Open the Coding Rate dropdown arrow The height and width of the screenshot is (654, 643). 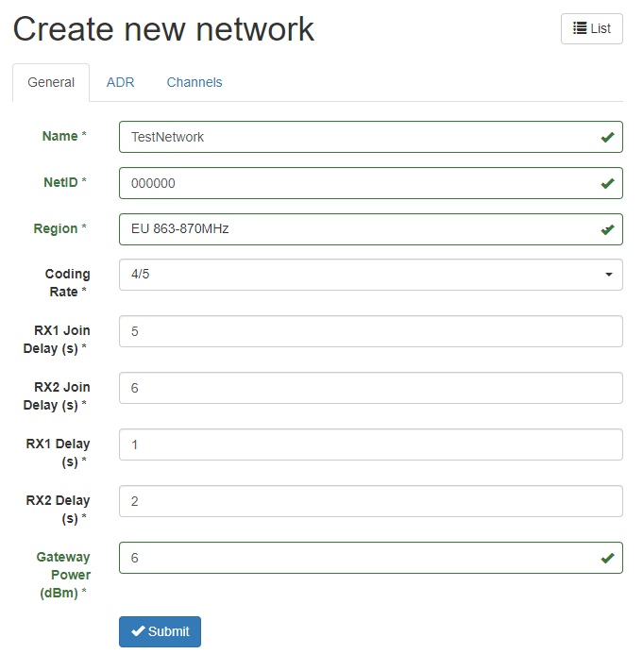click(x=609, y=275)
